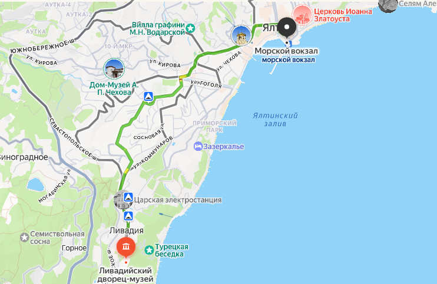Viewport: 437px width, 284px height.
Task: Click the Морской вокзал label
Action: (x=286, y=51)
